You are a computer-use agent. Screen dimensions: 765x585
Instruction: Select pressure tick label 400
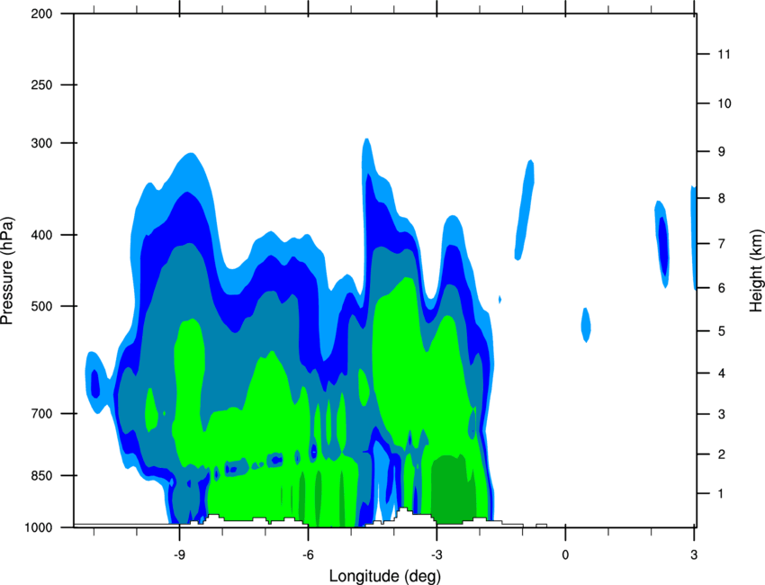(x=41, y=235)
